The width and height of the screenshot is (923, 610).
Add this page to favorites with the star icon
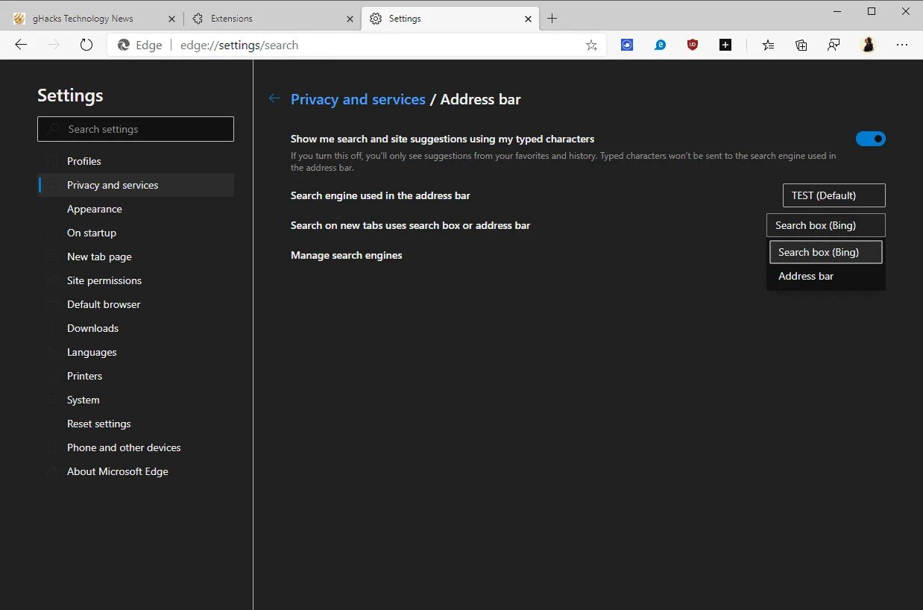[x=591, y=45]
